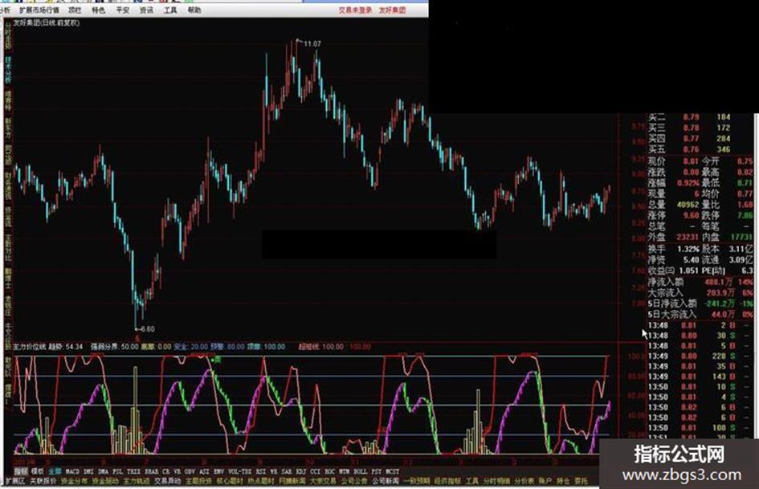Image resolution: width=759 pixels, height=489 pixels.
Task: Click the red 交易未登录 link
Action: 355,10
